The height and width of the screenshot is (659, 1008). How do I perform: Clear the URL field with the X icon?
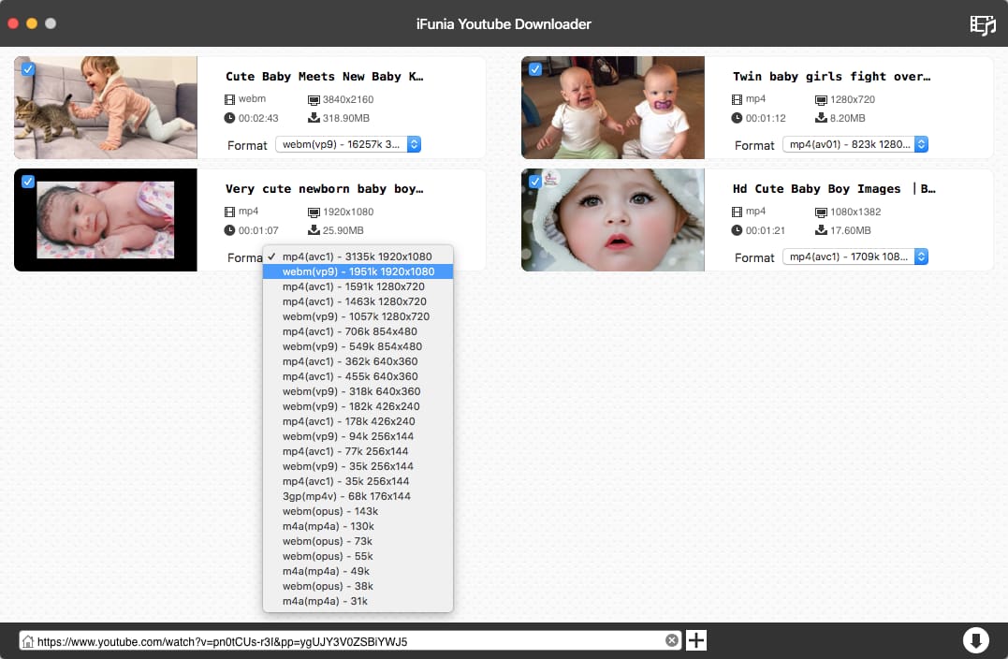coord(671,640)
